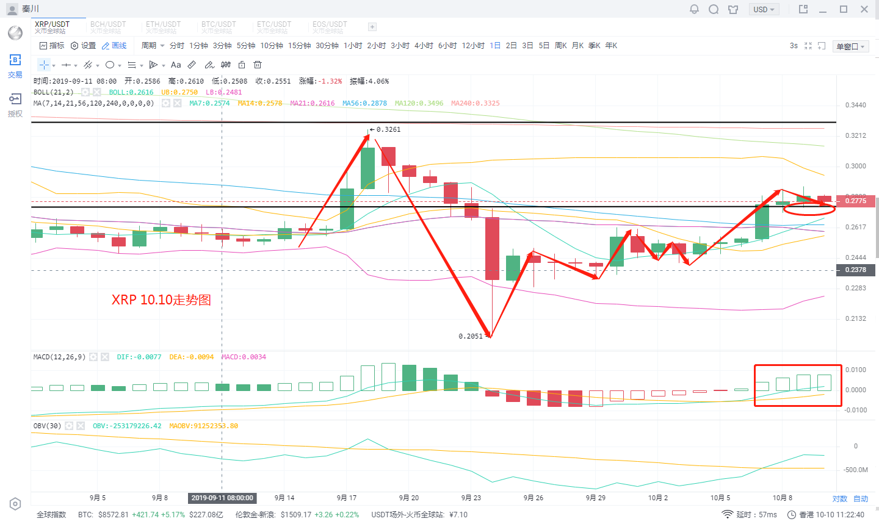
Task: Expand the crosshair tool options arrow
Action: click(x=54, y=65)
